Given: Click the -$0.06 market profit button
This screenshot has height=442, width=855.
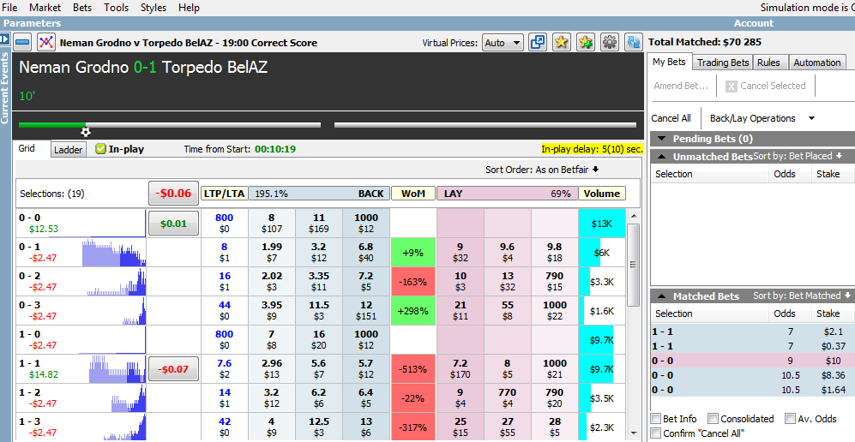Looking at the screenshot, I should 173,194.
